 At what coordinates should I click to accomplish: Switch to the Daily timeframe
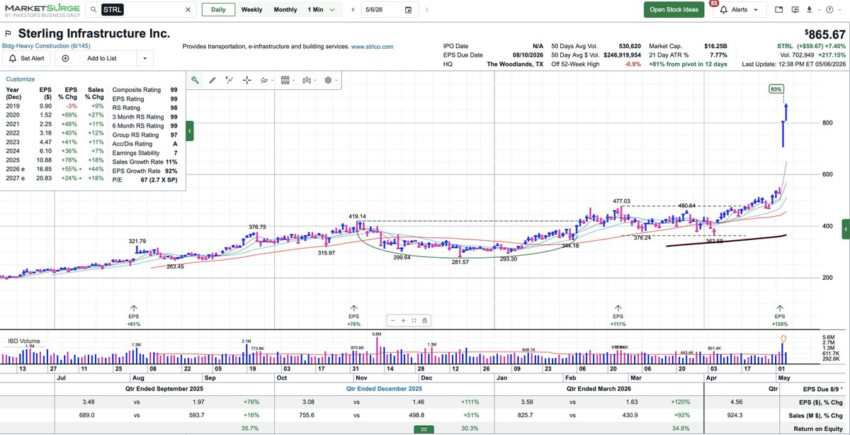[218, 10]
